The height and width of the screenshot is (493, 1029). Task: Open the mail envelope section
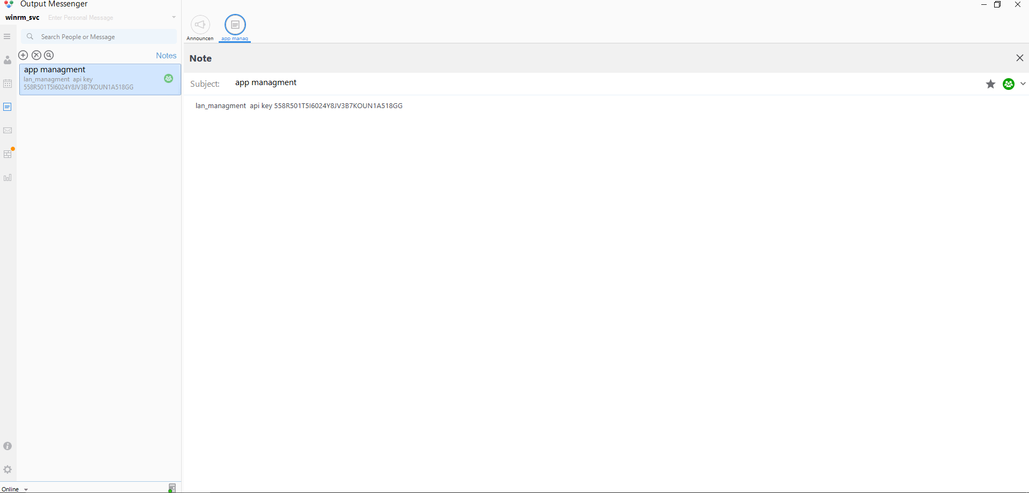tap(8, 131)
